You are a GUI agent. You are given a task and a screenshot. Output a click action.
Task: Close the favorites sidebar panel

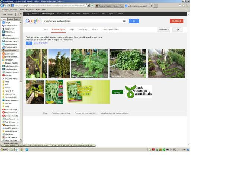(x=21, y=14)
